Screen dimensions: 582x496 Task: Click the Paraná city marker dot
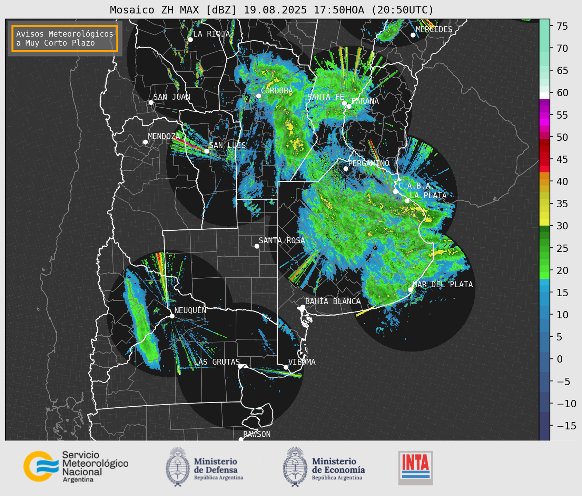click(x=349, y=106)
